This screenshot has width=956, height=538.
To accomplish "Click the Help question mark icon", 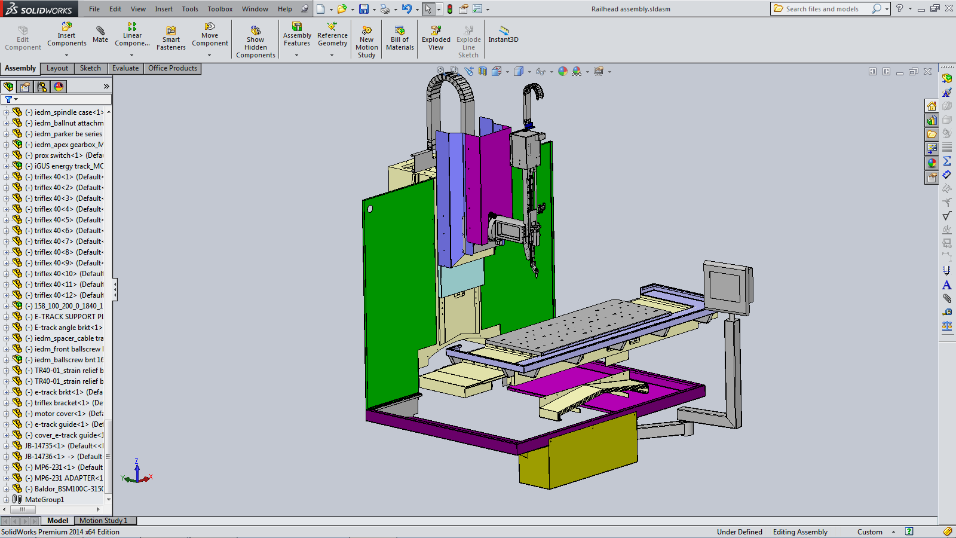I will click(x=899, y=8).
